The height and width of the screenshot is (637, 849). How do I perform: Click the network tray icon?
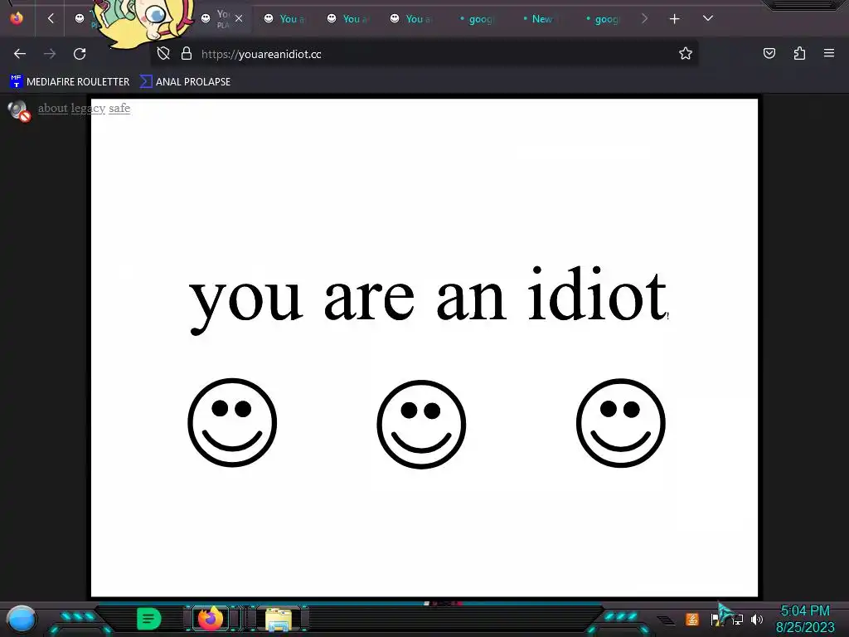pos(737,620)
